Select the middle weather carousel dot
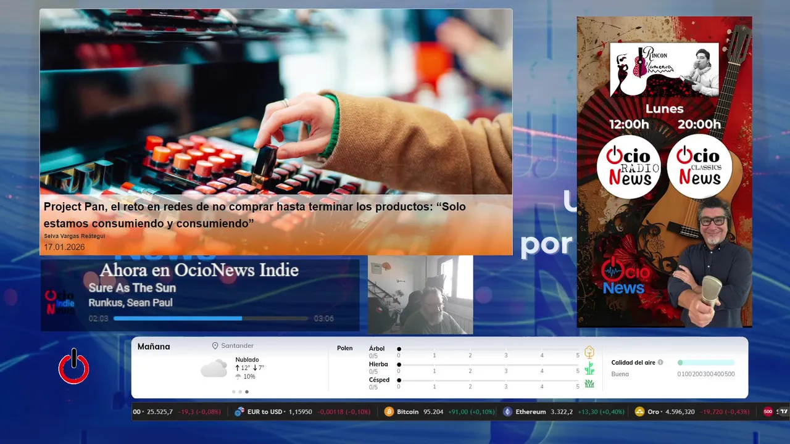 click(x=240, y=392)
